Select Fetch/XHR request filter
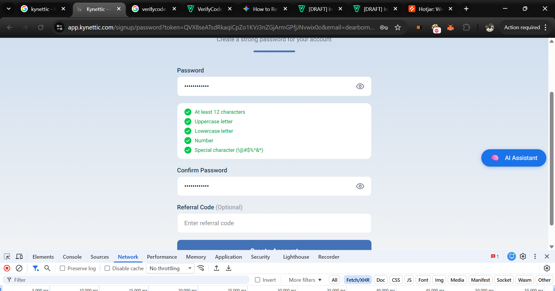This screenshot has width=555, height=291. 358,280
